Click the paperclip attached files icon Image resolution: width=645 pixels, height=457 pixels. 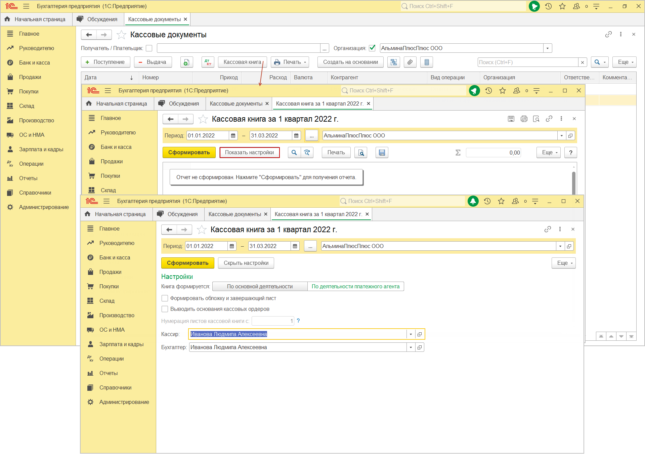pyautogui.click(x=410, y=62)
